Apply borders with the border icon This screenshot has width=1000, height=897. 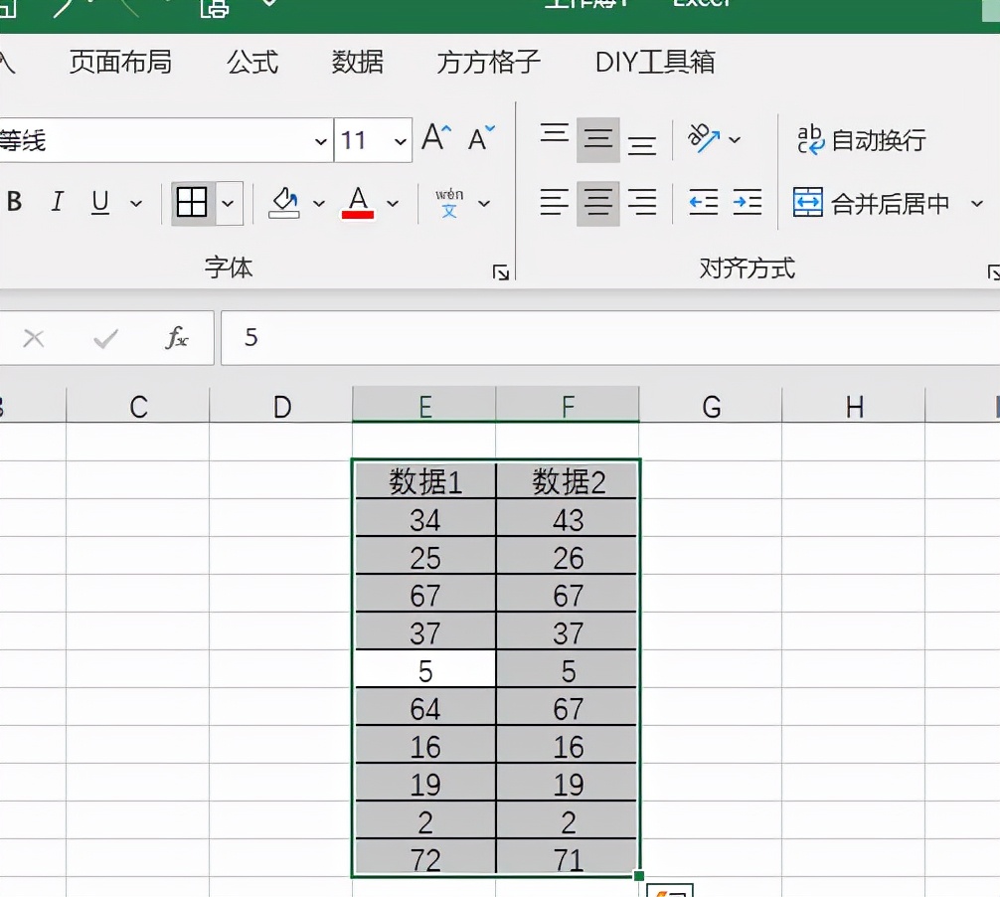click(x=192, y=203)
